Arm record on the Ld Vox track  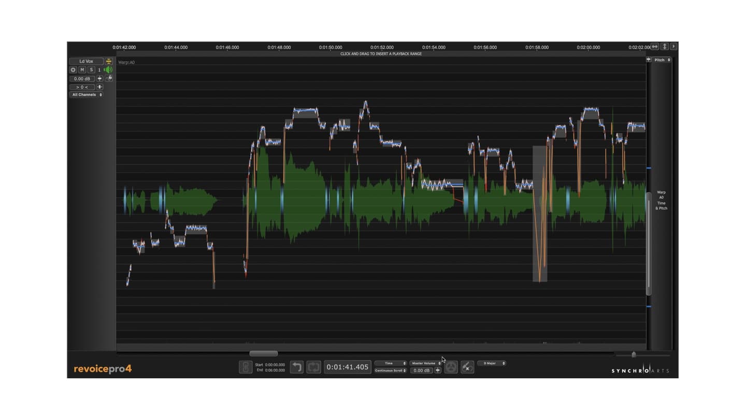(x=73, y=70)
